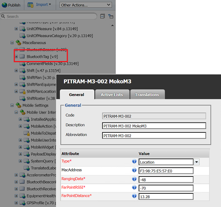Screen dimensions: 221x207
Task: Click the FarPointDistance help icon
Action: tap(134, 196)
